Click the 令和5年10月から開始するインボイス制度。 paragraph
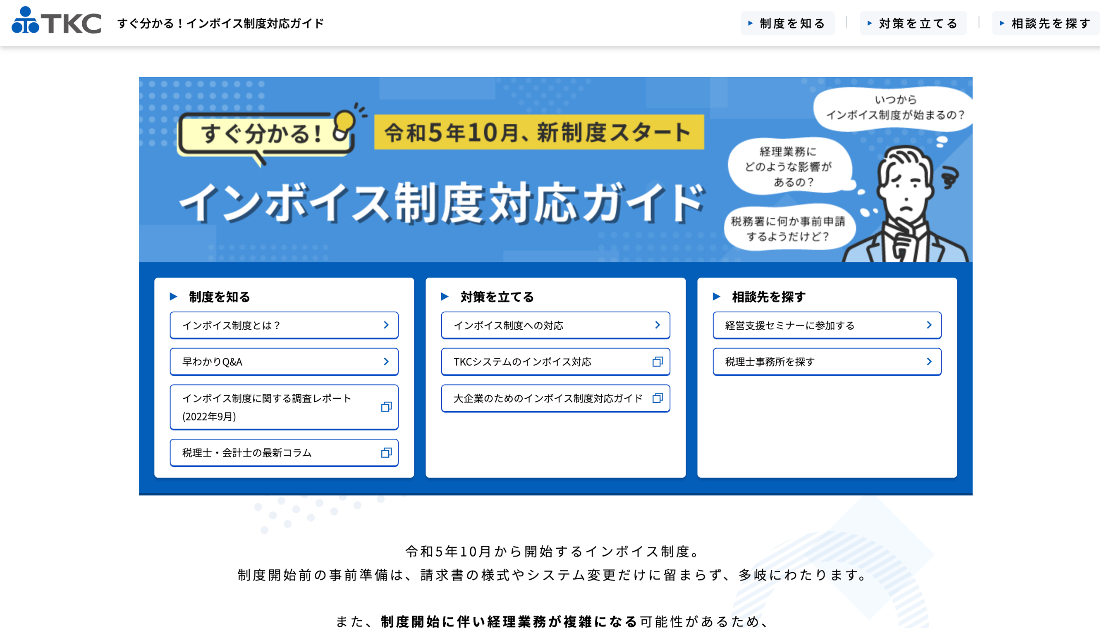This screenshot has width=1100, height=628. coord(552,551)
